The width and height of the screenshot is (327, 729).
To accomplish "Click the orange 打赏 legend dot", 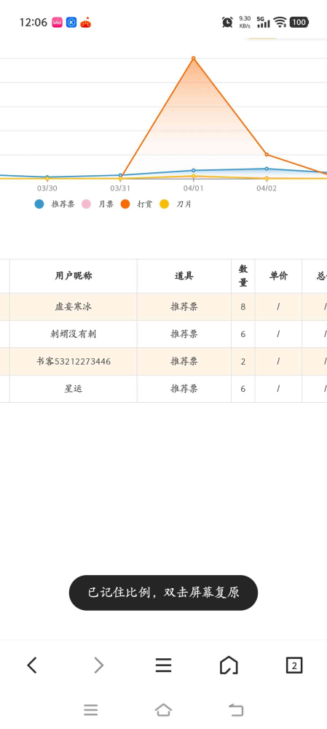I will click(x=125, y=204).
